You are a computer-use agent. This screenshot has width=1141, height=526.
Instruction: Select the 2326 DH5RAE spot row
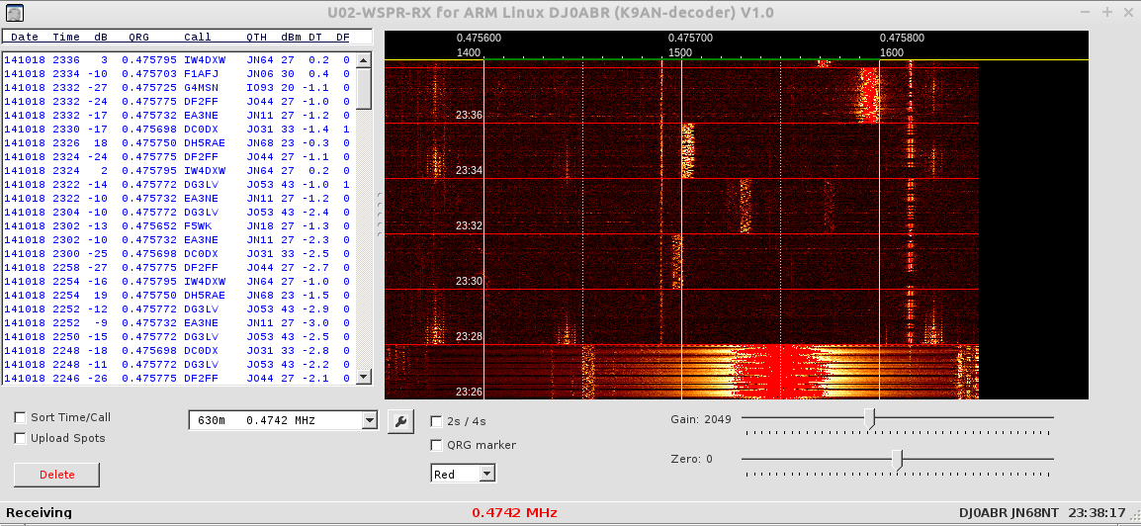pos(178,142)
